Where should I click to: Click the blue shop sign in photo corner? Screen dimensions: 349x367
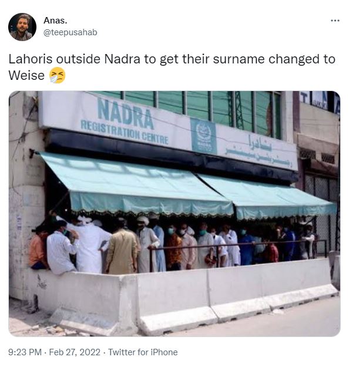click(320, 101)
